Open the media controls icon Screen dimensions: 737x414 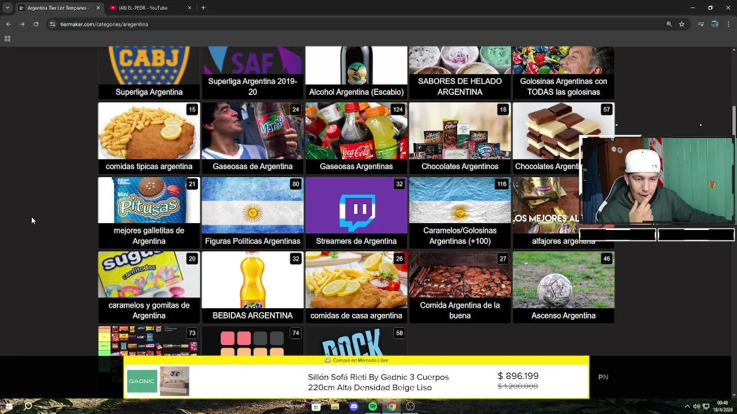[x=701, y=24]
